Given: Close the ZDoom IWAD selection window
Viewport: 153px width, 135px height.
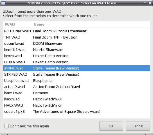Looking at the screenshot, I should 150,3.
